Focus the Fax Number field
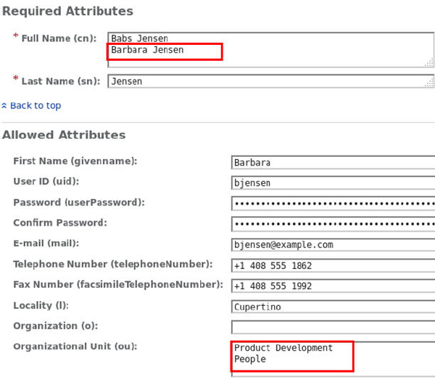This screenshot has height=379, width=435. [332, 286]
